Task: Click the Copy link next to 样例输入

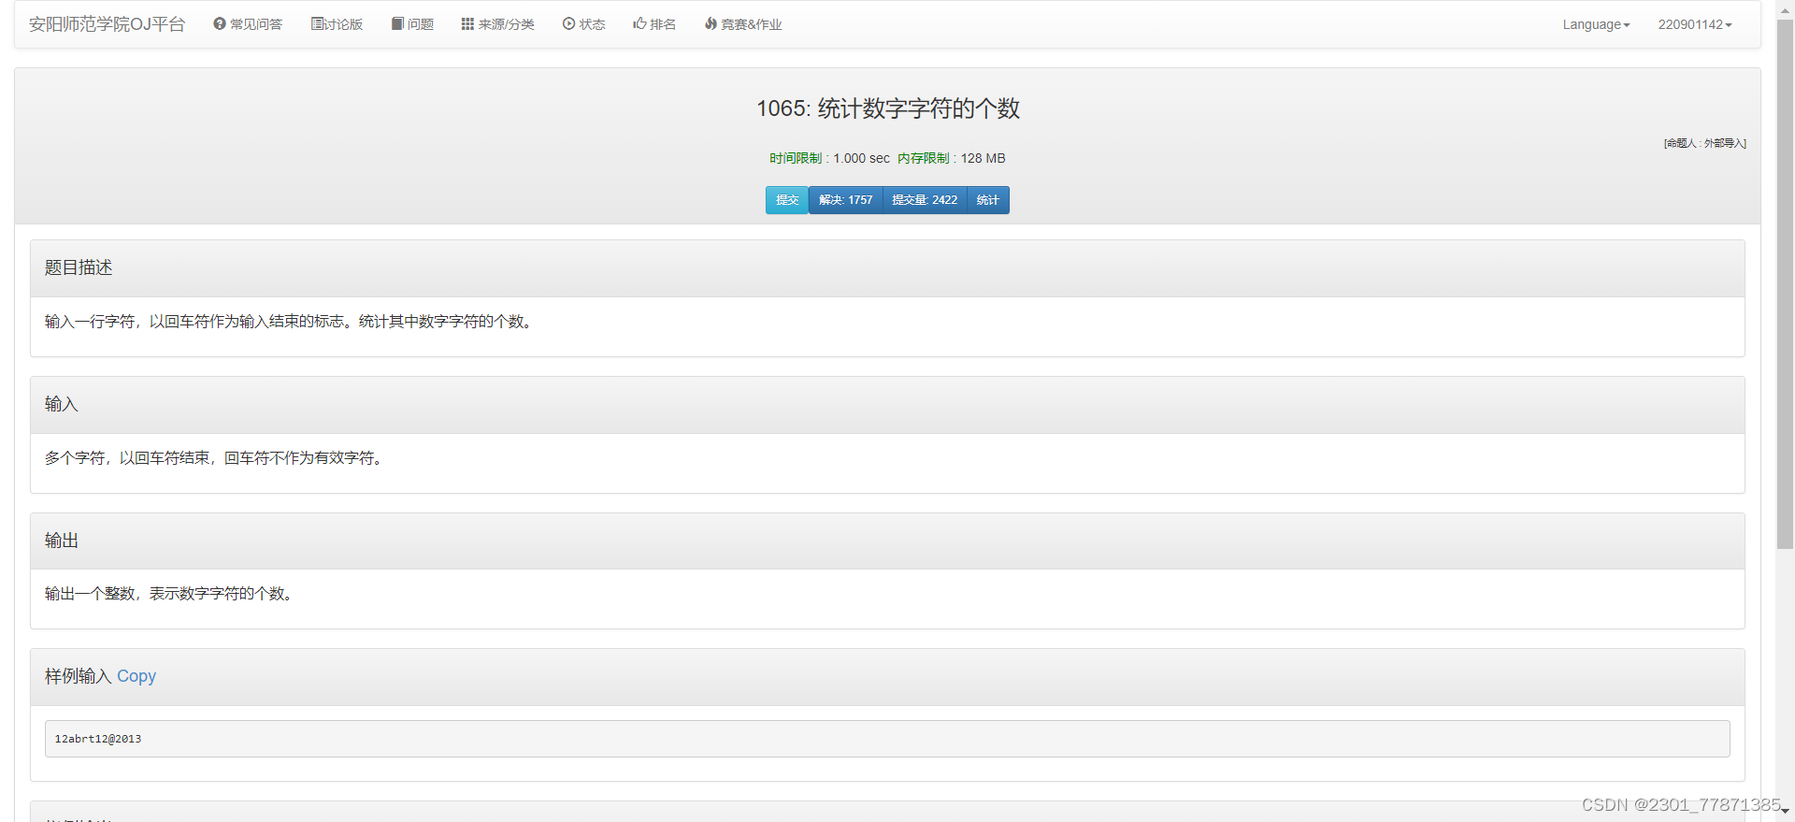Action: coord(136,676)
